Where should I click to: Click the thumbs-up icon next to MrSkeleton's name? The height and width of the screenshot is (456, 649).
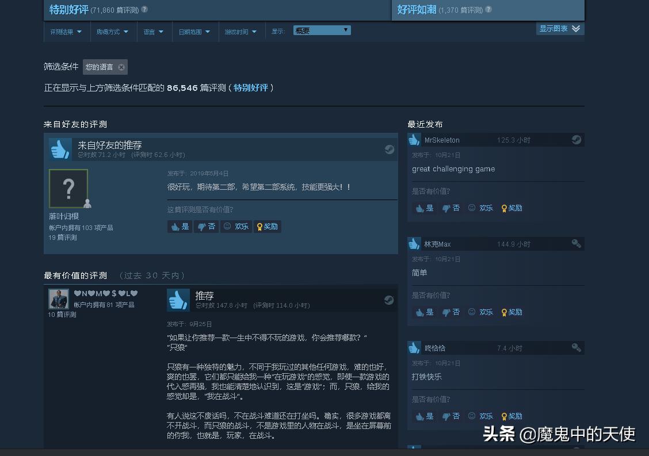click(414, 139)
